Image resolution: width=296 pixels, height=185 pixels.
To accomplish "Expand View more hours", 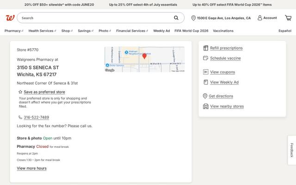I will point(32,168).
